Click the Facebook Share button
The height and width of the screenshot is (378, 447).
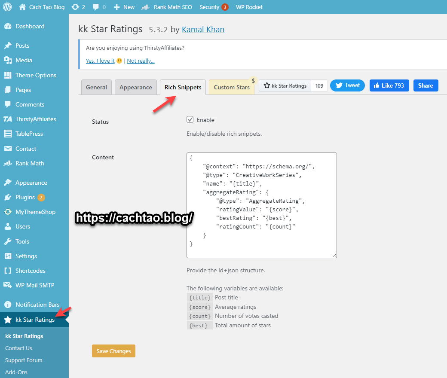pyautogui.click(x=426, y=85)
